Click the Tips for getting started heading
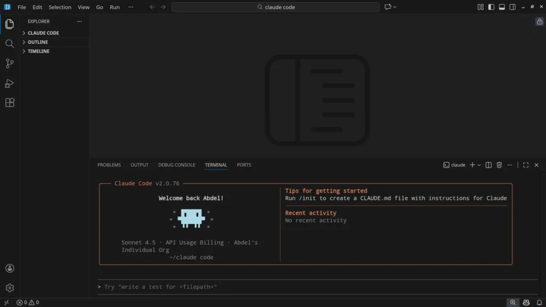Image resolution: width=546 pixels, height=307 pixels. pos(326,191)
